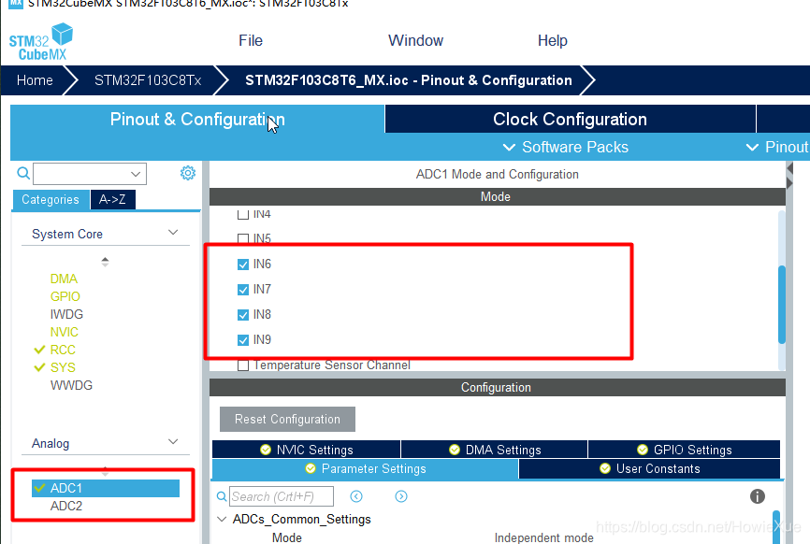The image size is (810, 544).
Task: Enable Temperature Sensor Channel checkbox
Action: [x=243, y=365]
